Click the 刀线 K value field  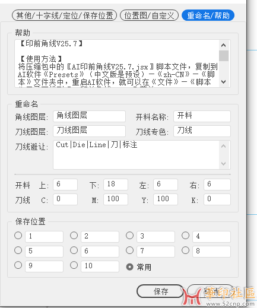217,199
